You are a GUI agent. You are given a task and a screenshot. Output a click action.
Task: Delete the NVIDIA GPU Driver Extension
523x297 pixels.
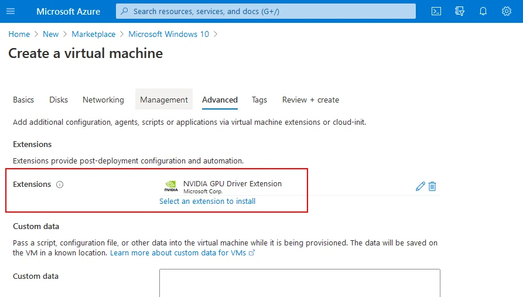[x=432, y=186]
